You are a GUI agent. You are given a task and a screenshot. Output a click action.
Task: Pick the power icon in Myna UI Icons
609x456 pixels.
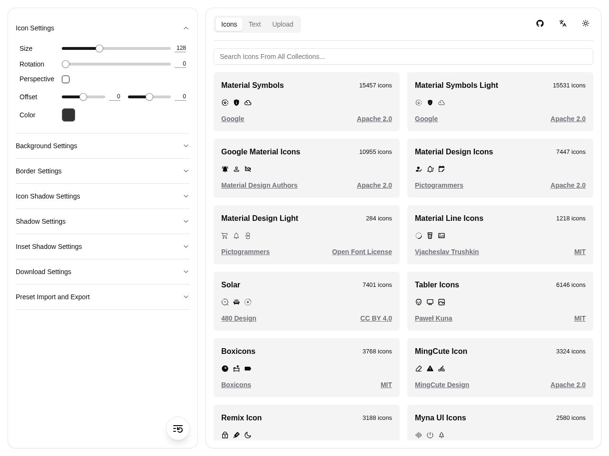(430, 435)
